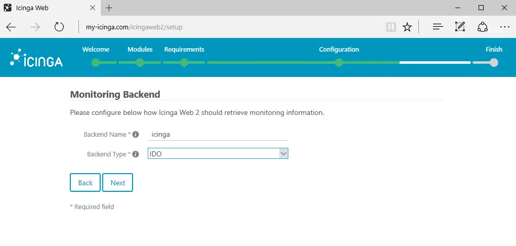Open a new browser tab
The width and height of the screenshot is (516, 246).
coord(109,8)
